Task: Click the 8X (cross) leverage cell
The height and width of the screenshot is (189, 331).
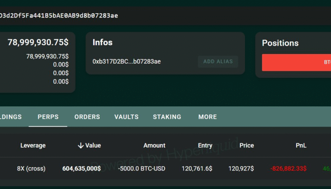Action: tap(31, 168)
